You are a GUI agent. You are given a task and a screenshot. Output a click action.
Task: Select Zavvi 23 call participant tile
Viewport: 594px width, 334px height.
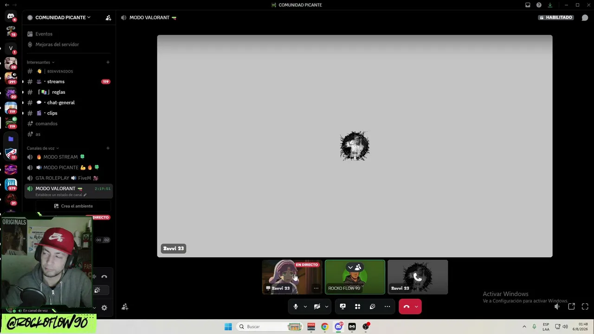pos(418,277)
